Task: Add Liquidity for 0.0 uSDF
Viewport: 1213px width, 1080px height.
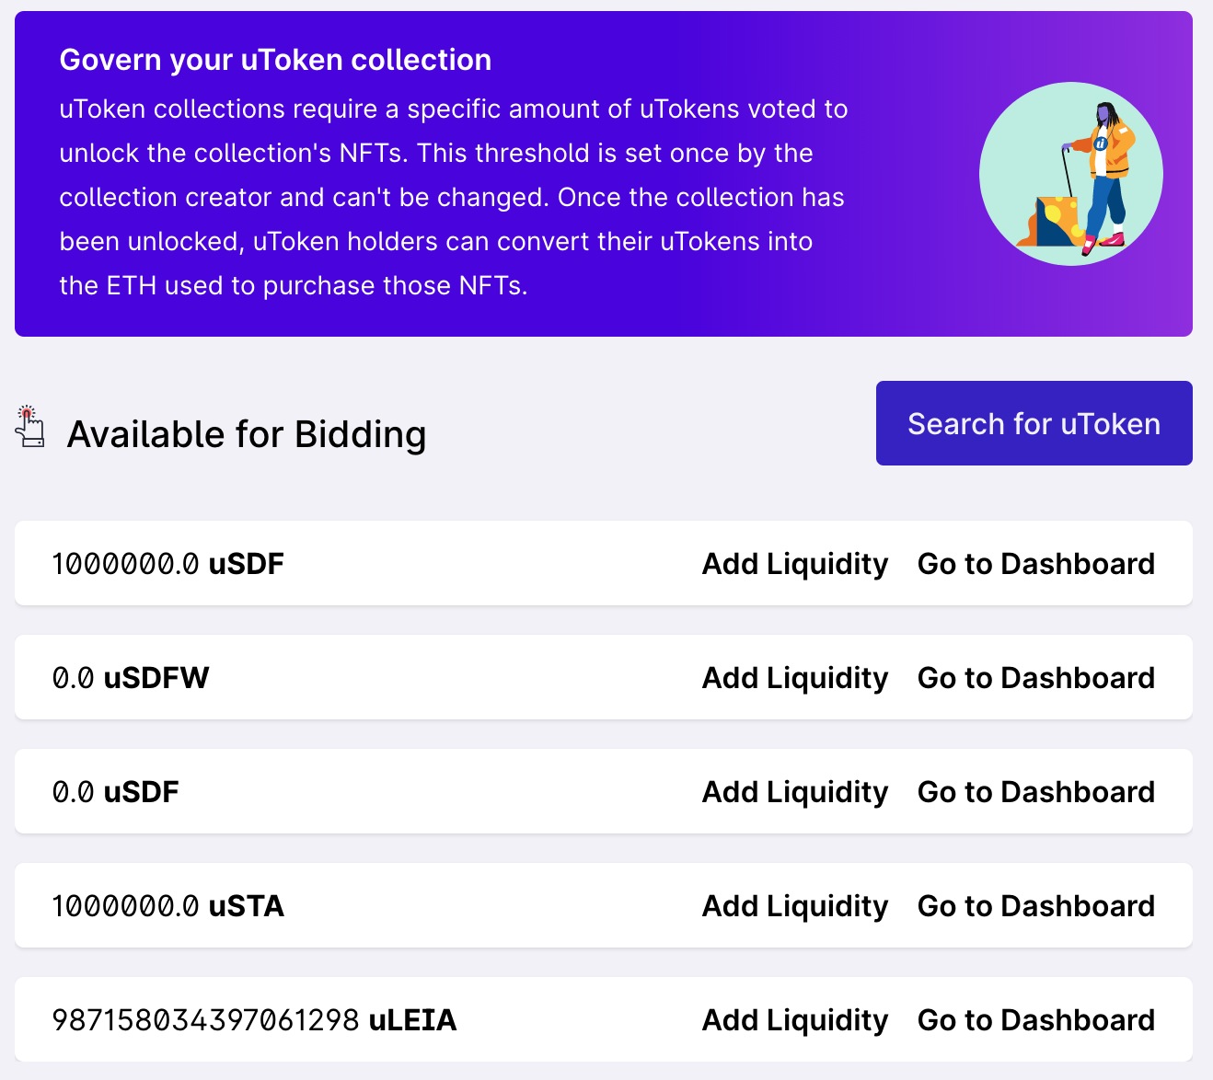Action: (x=795, y=792)
